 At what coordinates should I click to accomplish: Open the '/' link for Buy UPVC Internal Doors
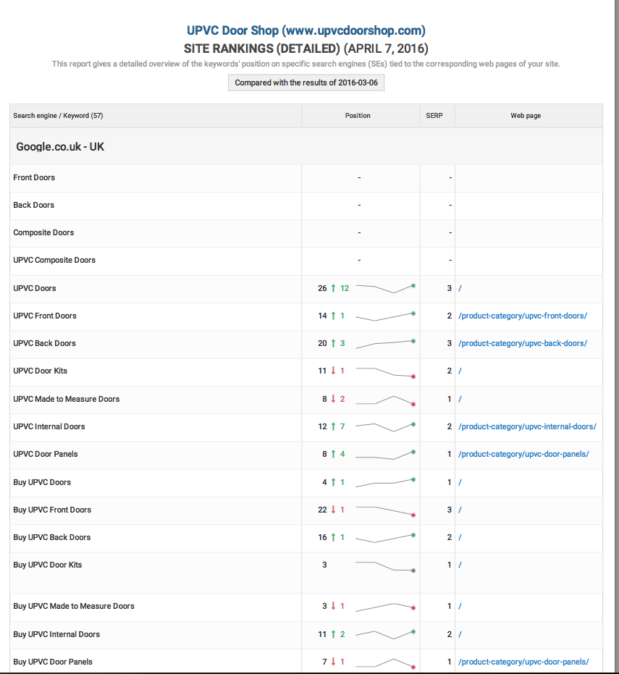click(x=460, y=634)
